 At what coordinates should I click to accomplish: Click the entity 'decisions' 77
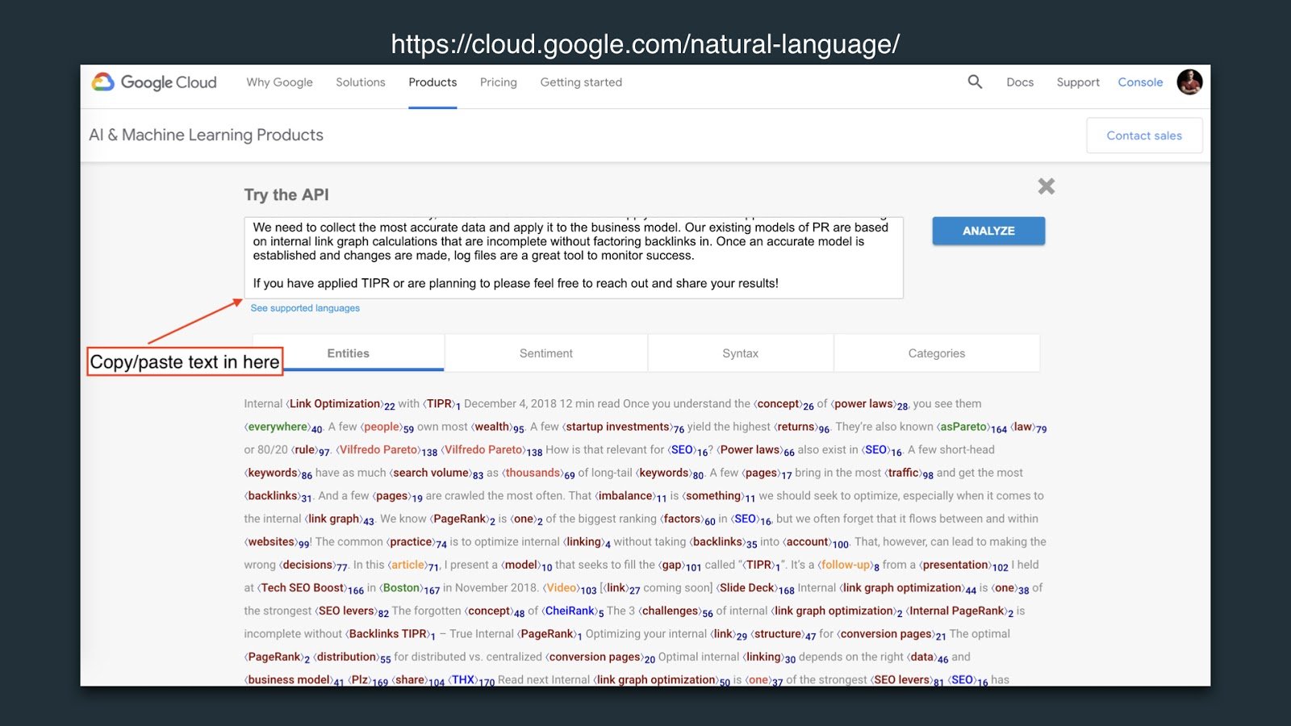pyautogui.click(x=313, y=565)
